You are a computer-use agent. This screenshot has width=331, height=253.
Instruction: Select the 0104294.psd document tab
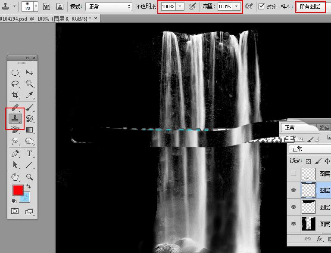point(45,19)
